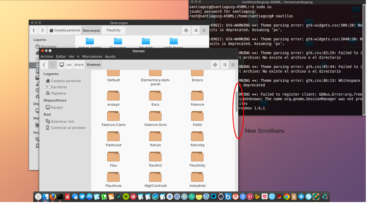Select the Flatin folder
Image resolution: width=368 pixels, height=208 pixels.
198,119
